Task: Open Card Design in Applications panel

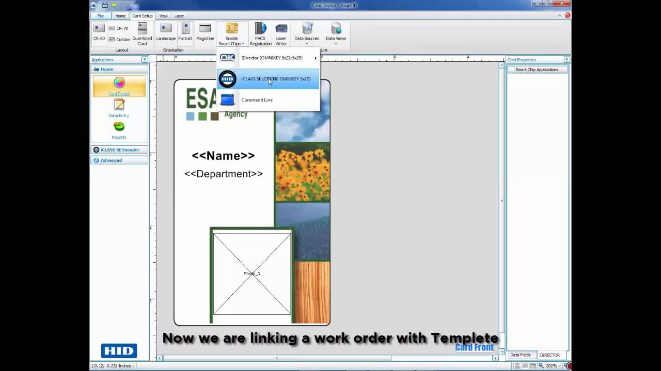Action: (x=119, y=86)
